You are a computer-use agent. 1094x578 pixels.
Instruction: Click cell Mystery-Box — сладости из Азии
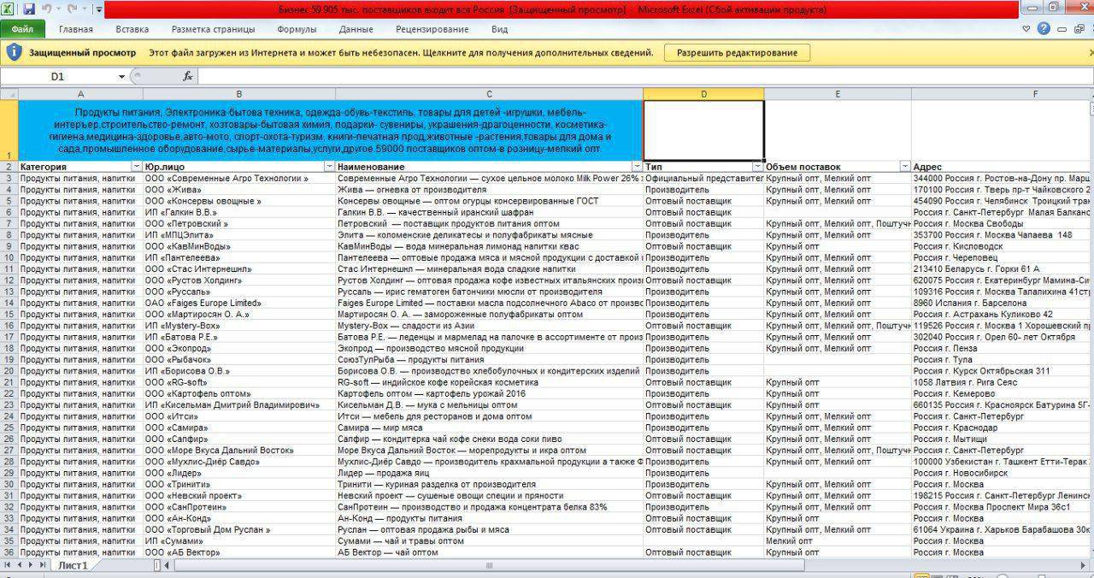click(x=490, y=326)
